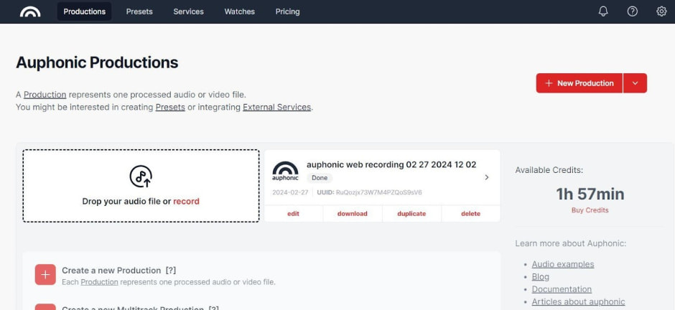Edit the auphonic web recording production
Image resolution: width=675 pixels, height=310 pixels.
(293, 214)
